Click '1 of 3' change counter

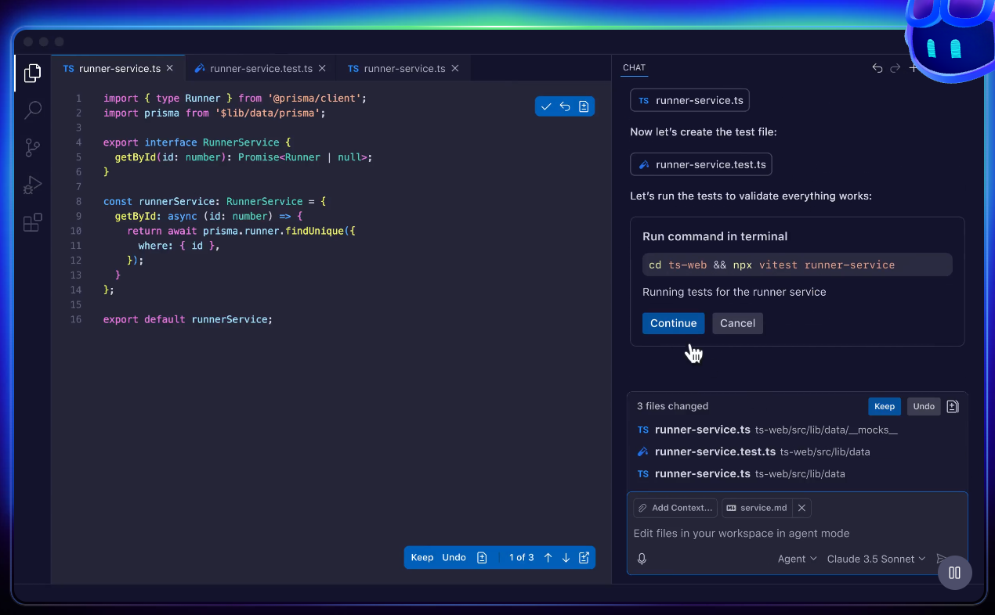(x=521, y=558)
